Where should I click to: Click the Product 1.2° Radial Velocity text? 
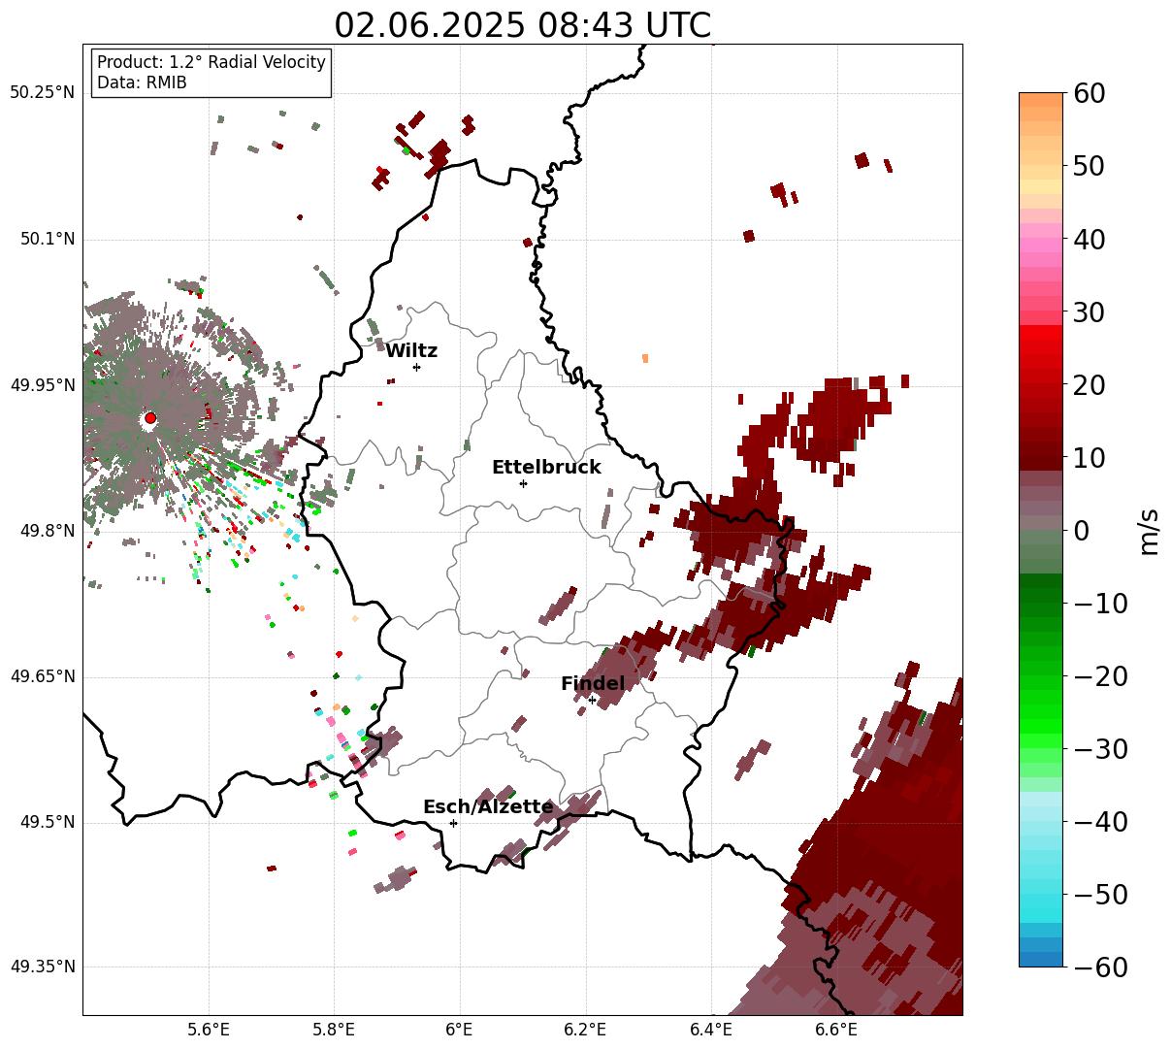tap(211, 62)
